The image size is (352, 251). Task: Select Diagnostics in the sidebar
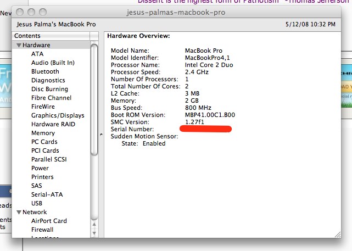tap(48, 80)
